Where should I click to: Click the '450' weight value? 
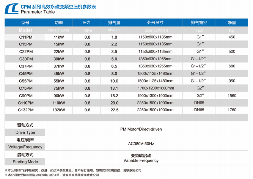[x=232, y=37]
